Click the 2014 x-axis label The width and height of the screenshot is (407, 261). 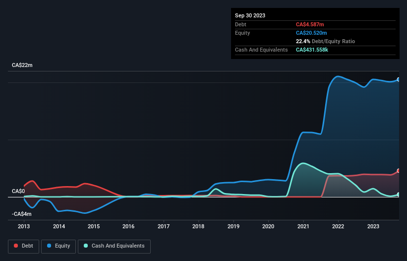point(59,226)
